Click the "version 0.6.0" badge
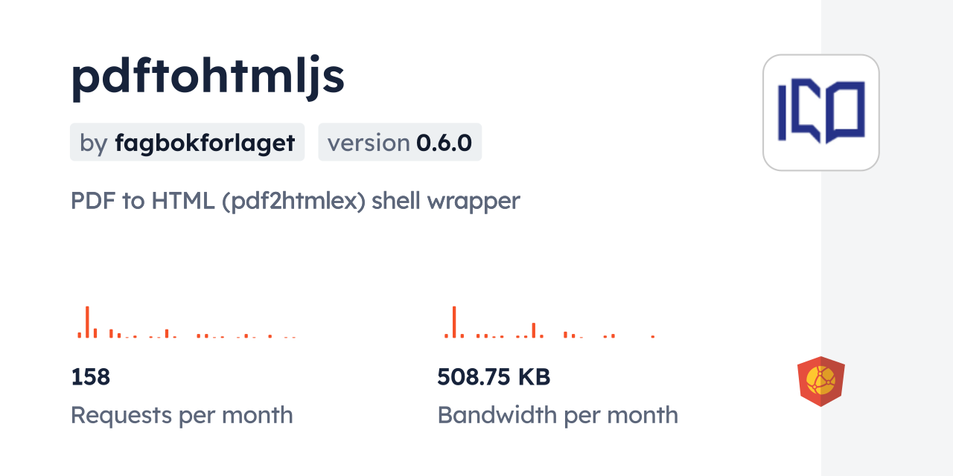 click(x=399, y=142)
